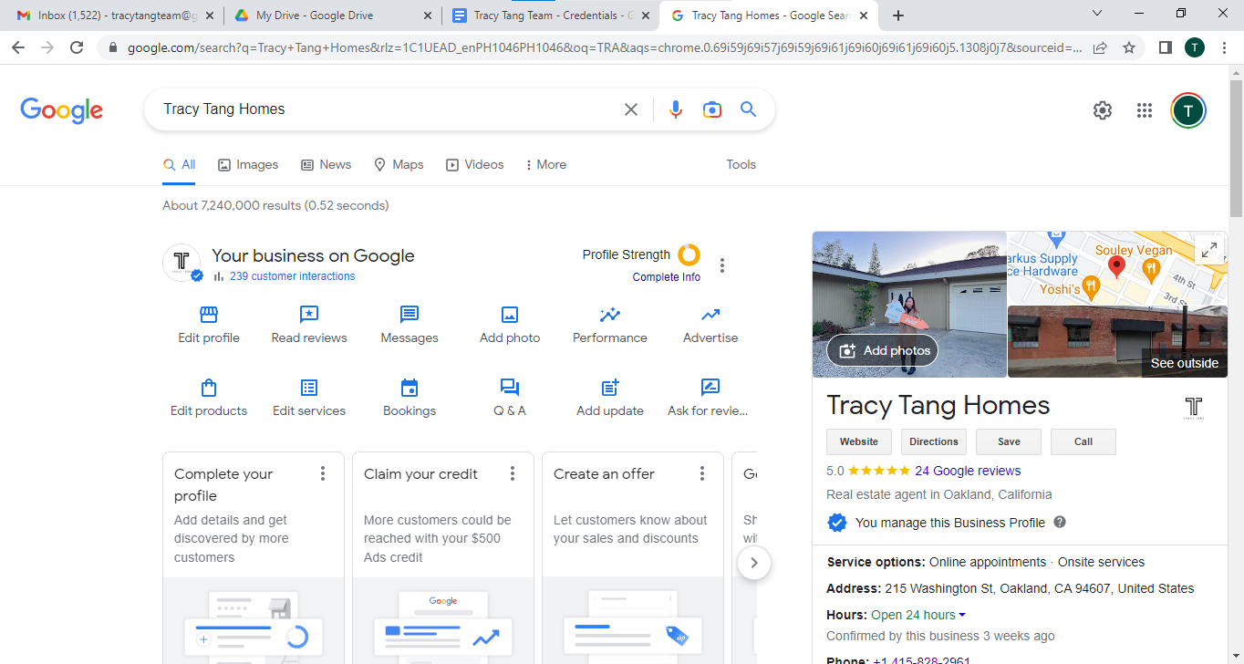View Performance insights
The image size is (1244, 664).
(610, 326)
